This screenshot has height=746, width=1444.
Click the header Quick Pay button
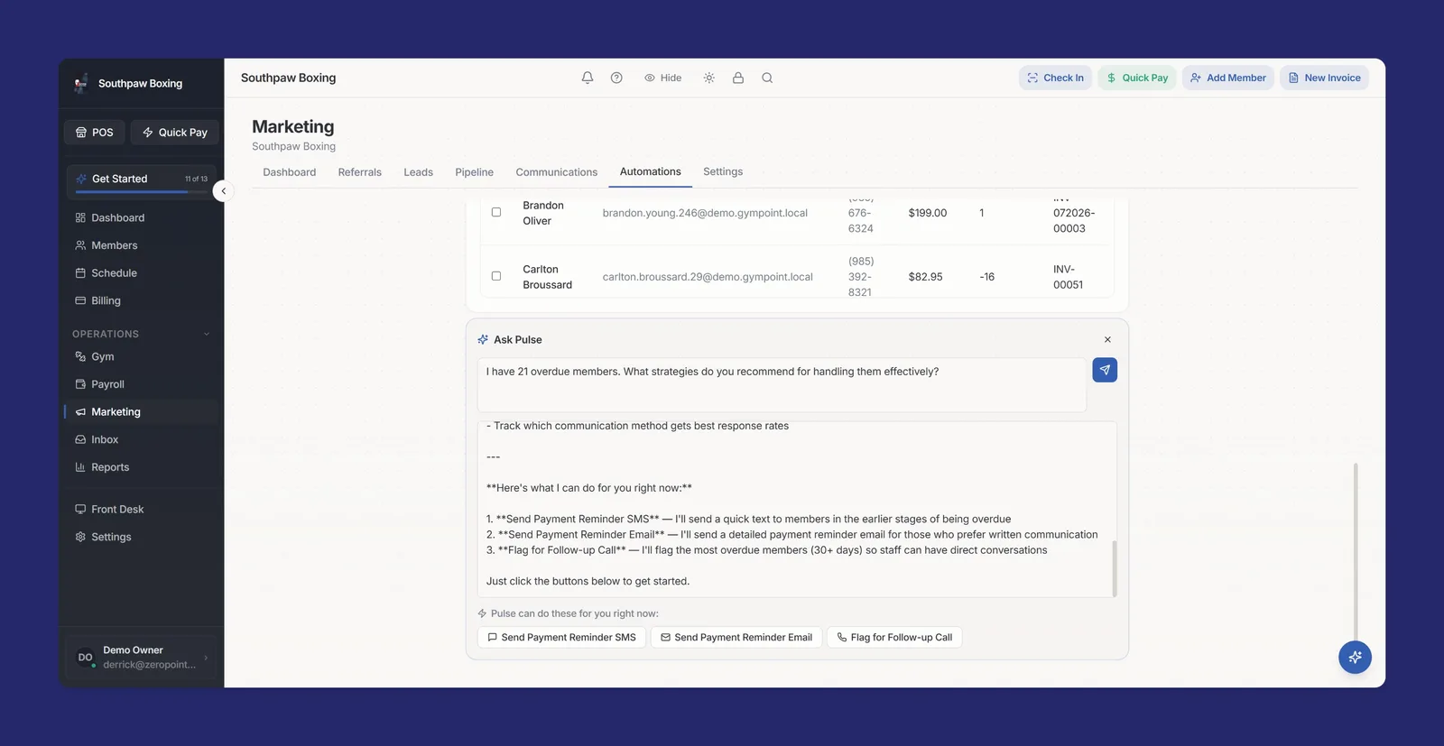coord(1137,78)
